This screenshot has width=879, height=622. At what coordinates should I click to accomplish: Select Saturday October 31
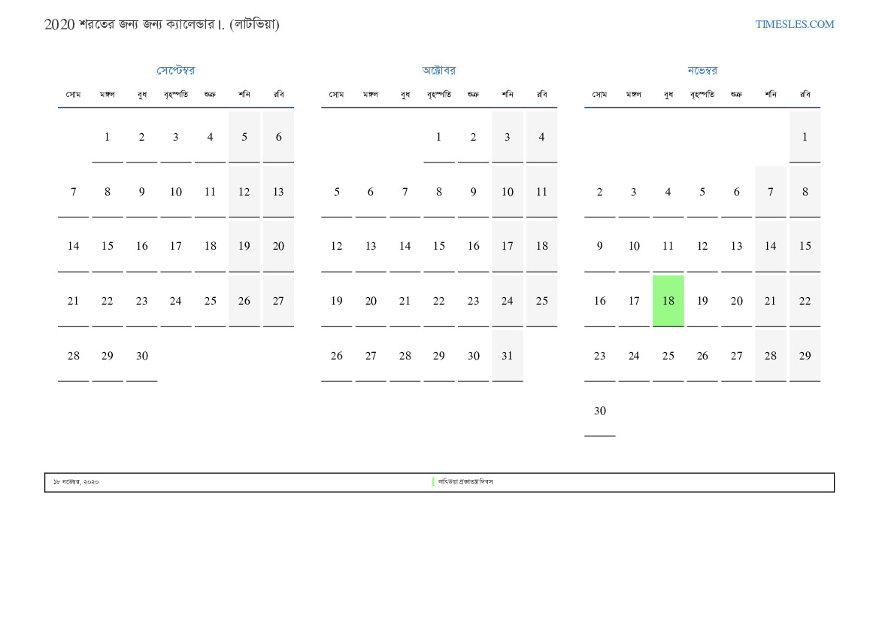pos(507,356)
